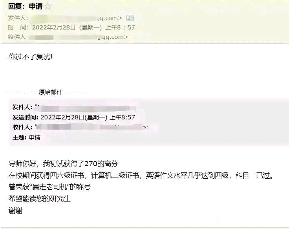Click the reply text 你过不了复试!

31,57
